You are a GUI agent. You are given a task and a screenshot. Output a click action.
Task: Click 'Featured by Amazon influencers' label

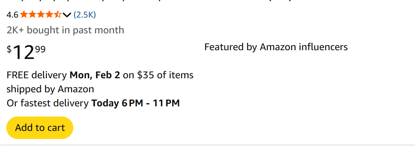click(x=276, y=47)
